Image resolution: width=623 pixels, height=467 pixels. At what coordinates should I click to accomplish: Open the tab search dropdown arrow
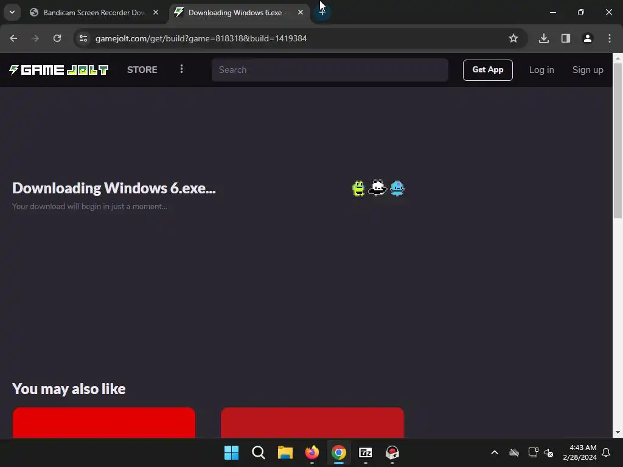(x=12, y=12)
